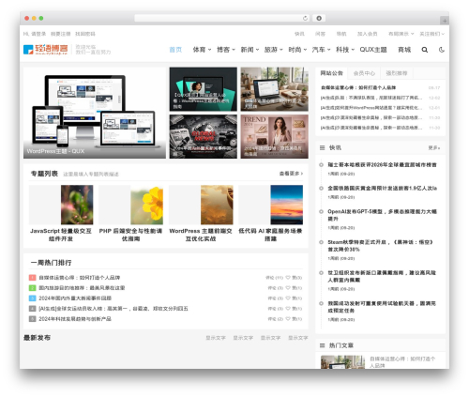
Task: Open ranked article 自媒体运营心得 at rank 1
Action: point(80,278)
